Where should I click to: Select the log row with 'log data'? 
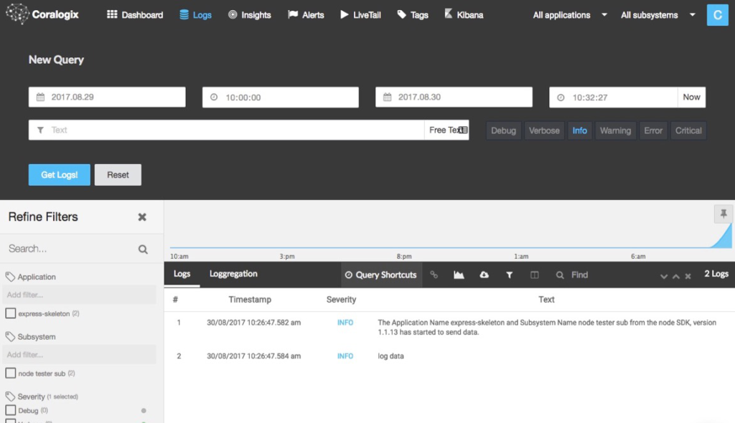pyautogui.click(x=449, y=356)
